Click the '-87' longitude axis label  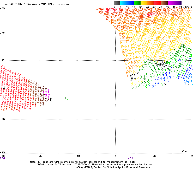click(40, 156)
